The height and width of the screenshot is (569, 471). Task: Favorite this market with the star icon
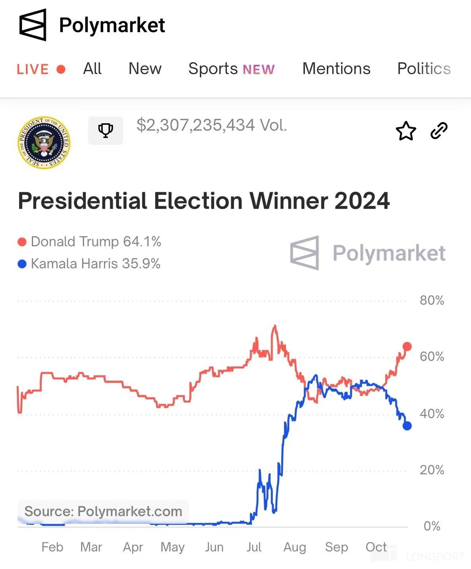point(406,131)
